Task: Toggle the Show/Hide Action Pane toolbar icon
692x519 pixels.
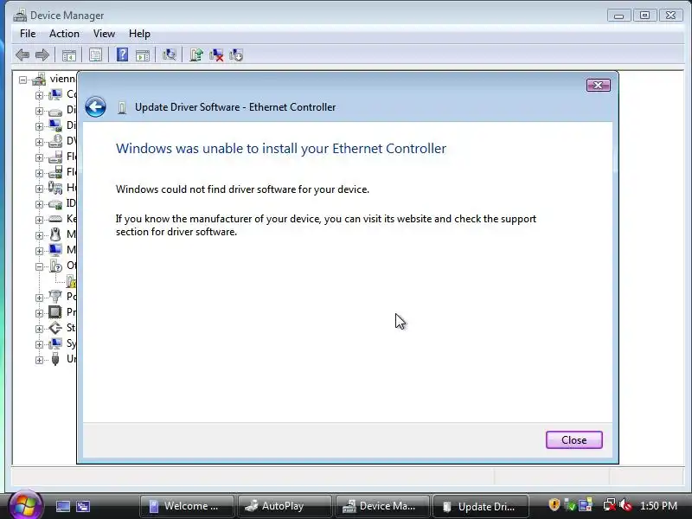Action: click(x=143, y=55)
